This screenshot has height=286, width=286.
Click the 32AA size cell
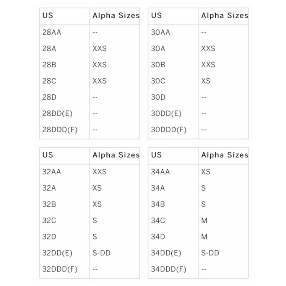pos(52,172)
